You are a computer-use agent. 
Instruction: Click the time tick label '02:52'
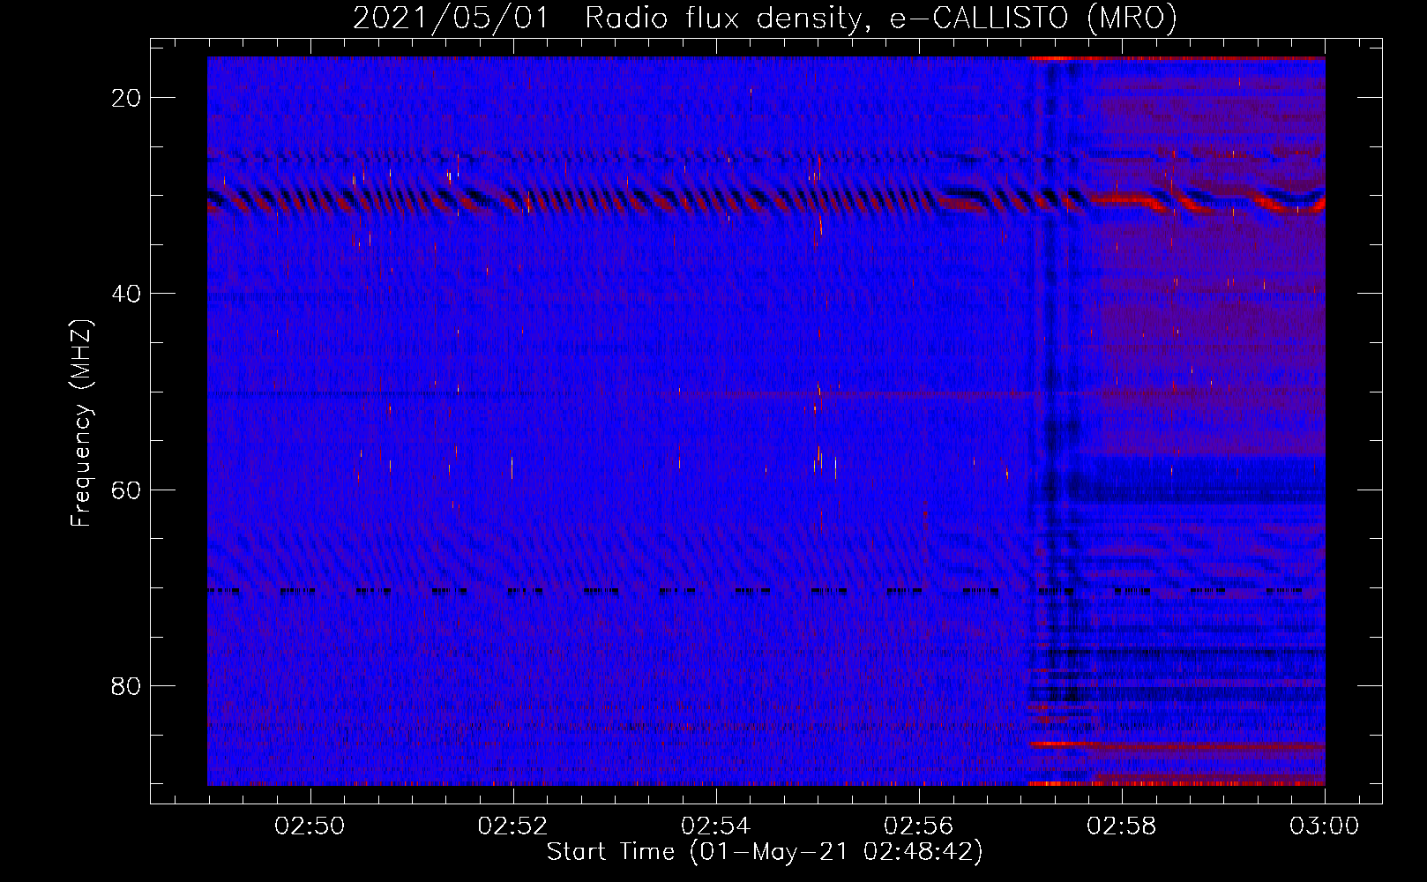[x=512, y=826]
